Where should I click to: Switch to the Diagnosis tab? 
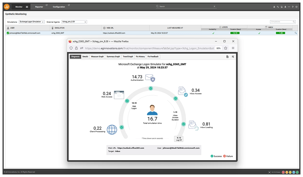[x=75, y=57]
